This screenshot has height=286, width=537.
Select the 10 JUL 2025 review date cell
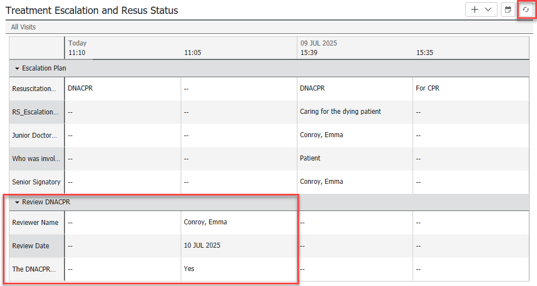202,245
